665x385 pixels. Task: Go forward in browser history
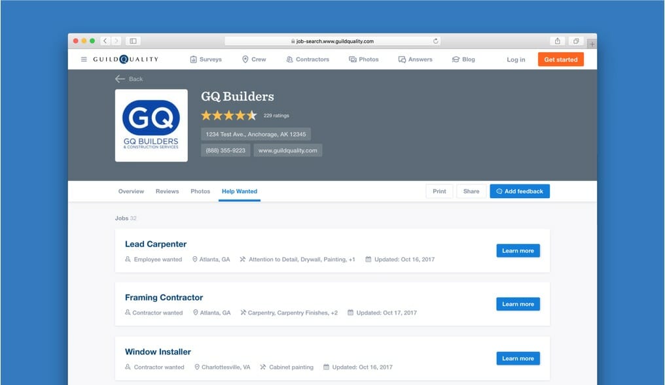(x=116, y=41)
